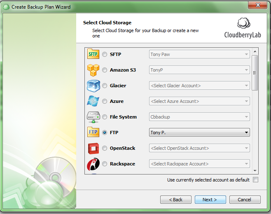The image size is (271, 214).
Task: Go to the previous step with Back
Action: point(176,200)
